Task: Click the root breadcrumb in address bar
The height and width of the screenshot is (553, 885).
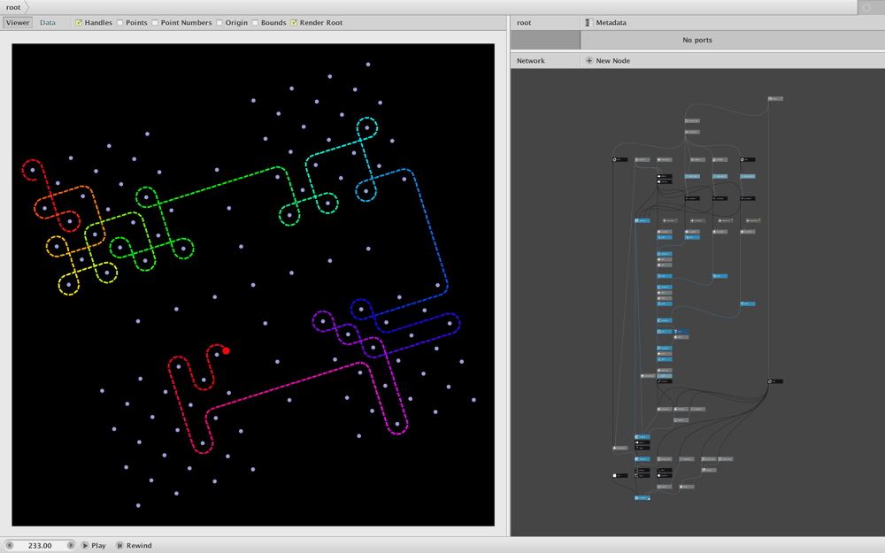Action: pos(13,7)
